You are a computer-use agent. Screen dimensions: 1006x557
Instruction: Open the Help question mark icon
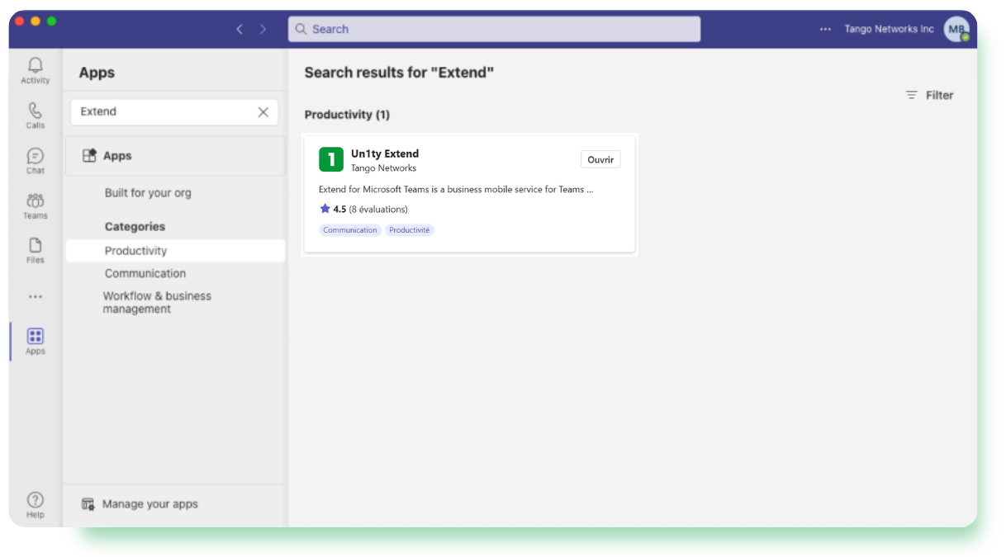coord(35,504)
